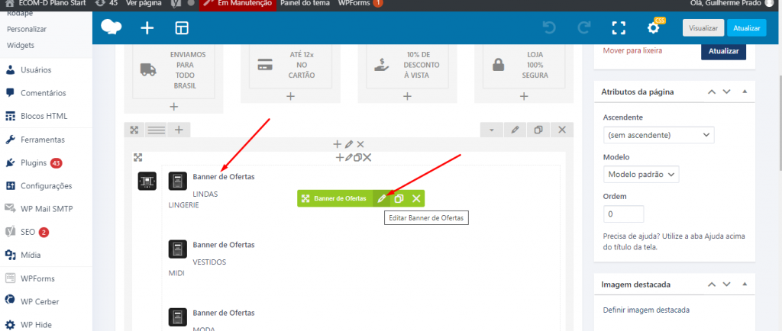Add column with grey row bar plus button
Image resolution: width=782 pixels, height=331 pixels.
[x=179, y=130]
